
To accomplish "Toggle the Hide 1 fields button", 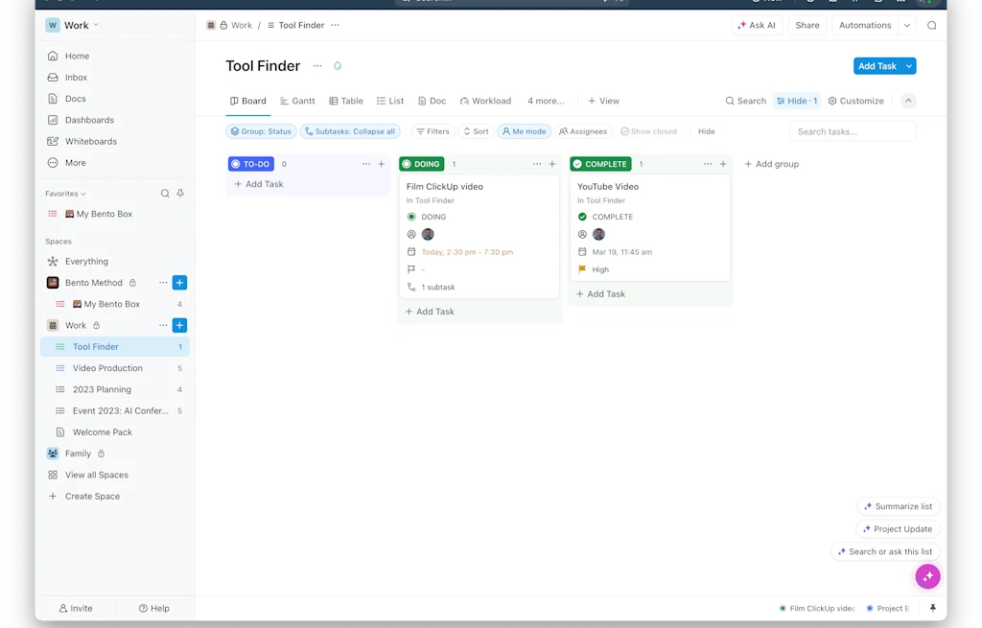I will point(797,101).
